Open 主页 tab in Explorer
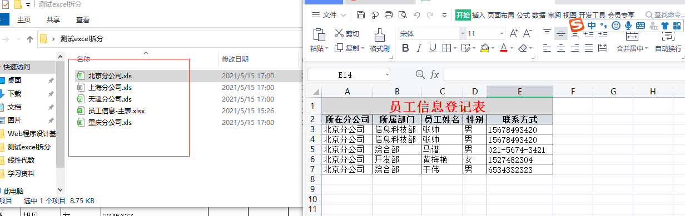The width and height of the screenshot is (685, 216). [x=24, y=19]
